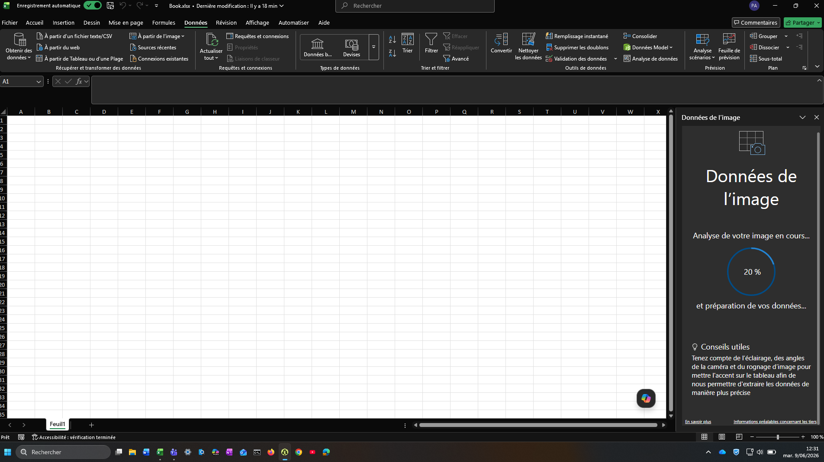
Task: Open the Fichier menu
Action: point(10,22)
